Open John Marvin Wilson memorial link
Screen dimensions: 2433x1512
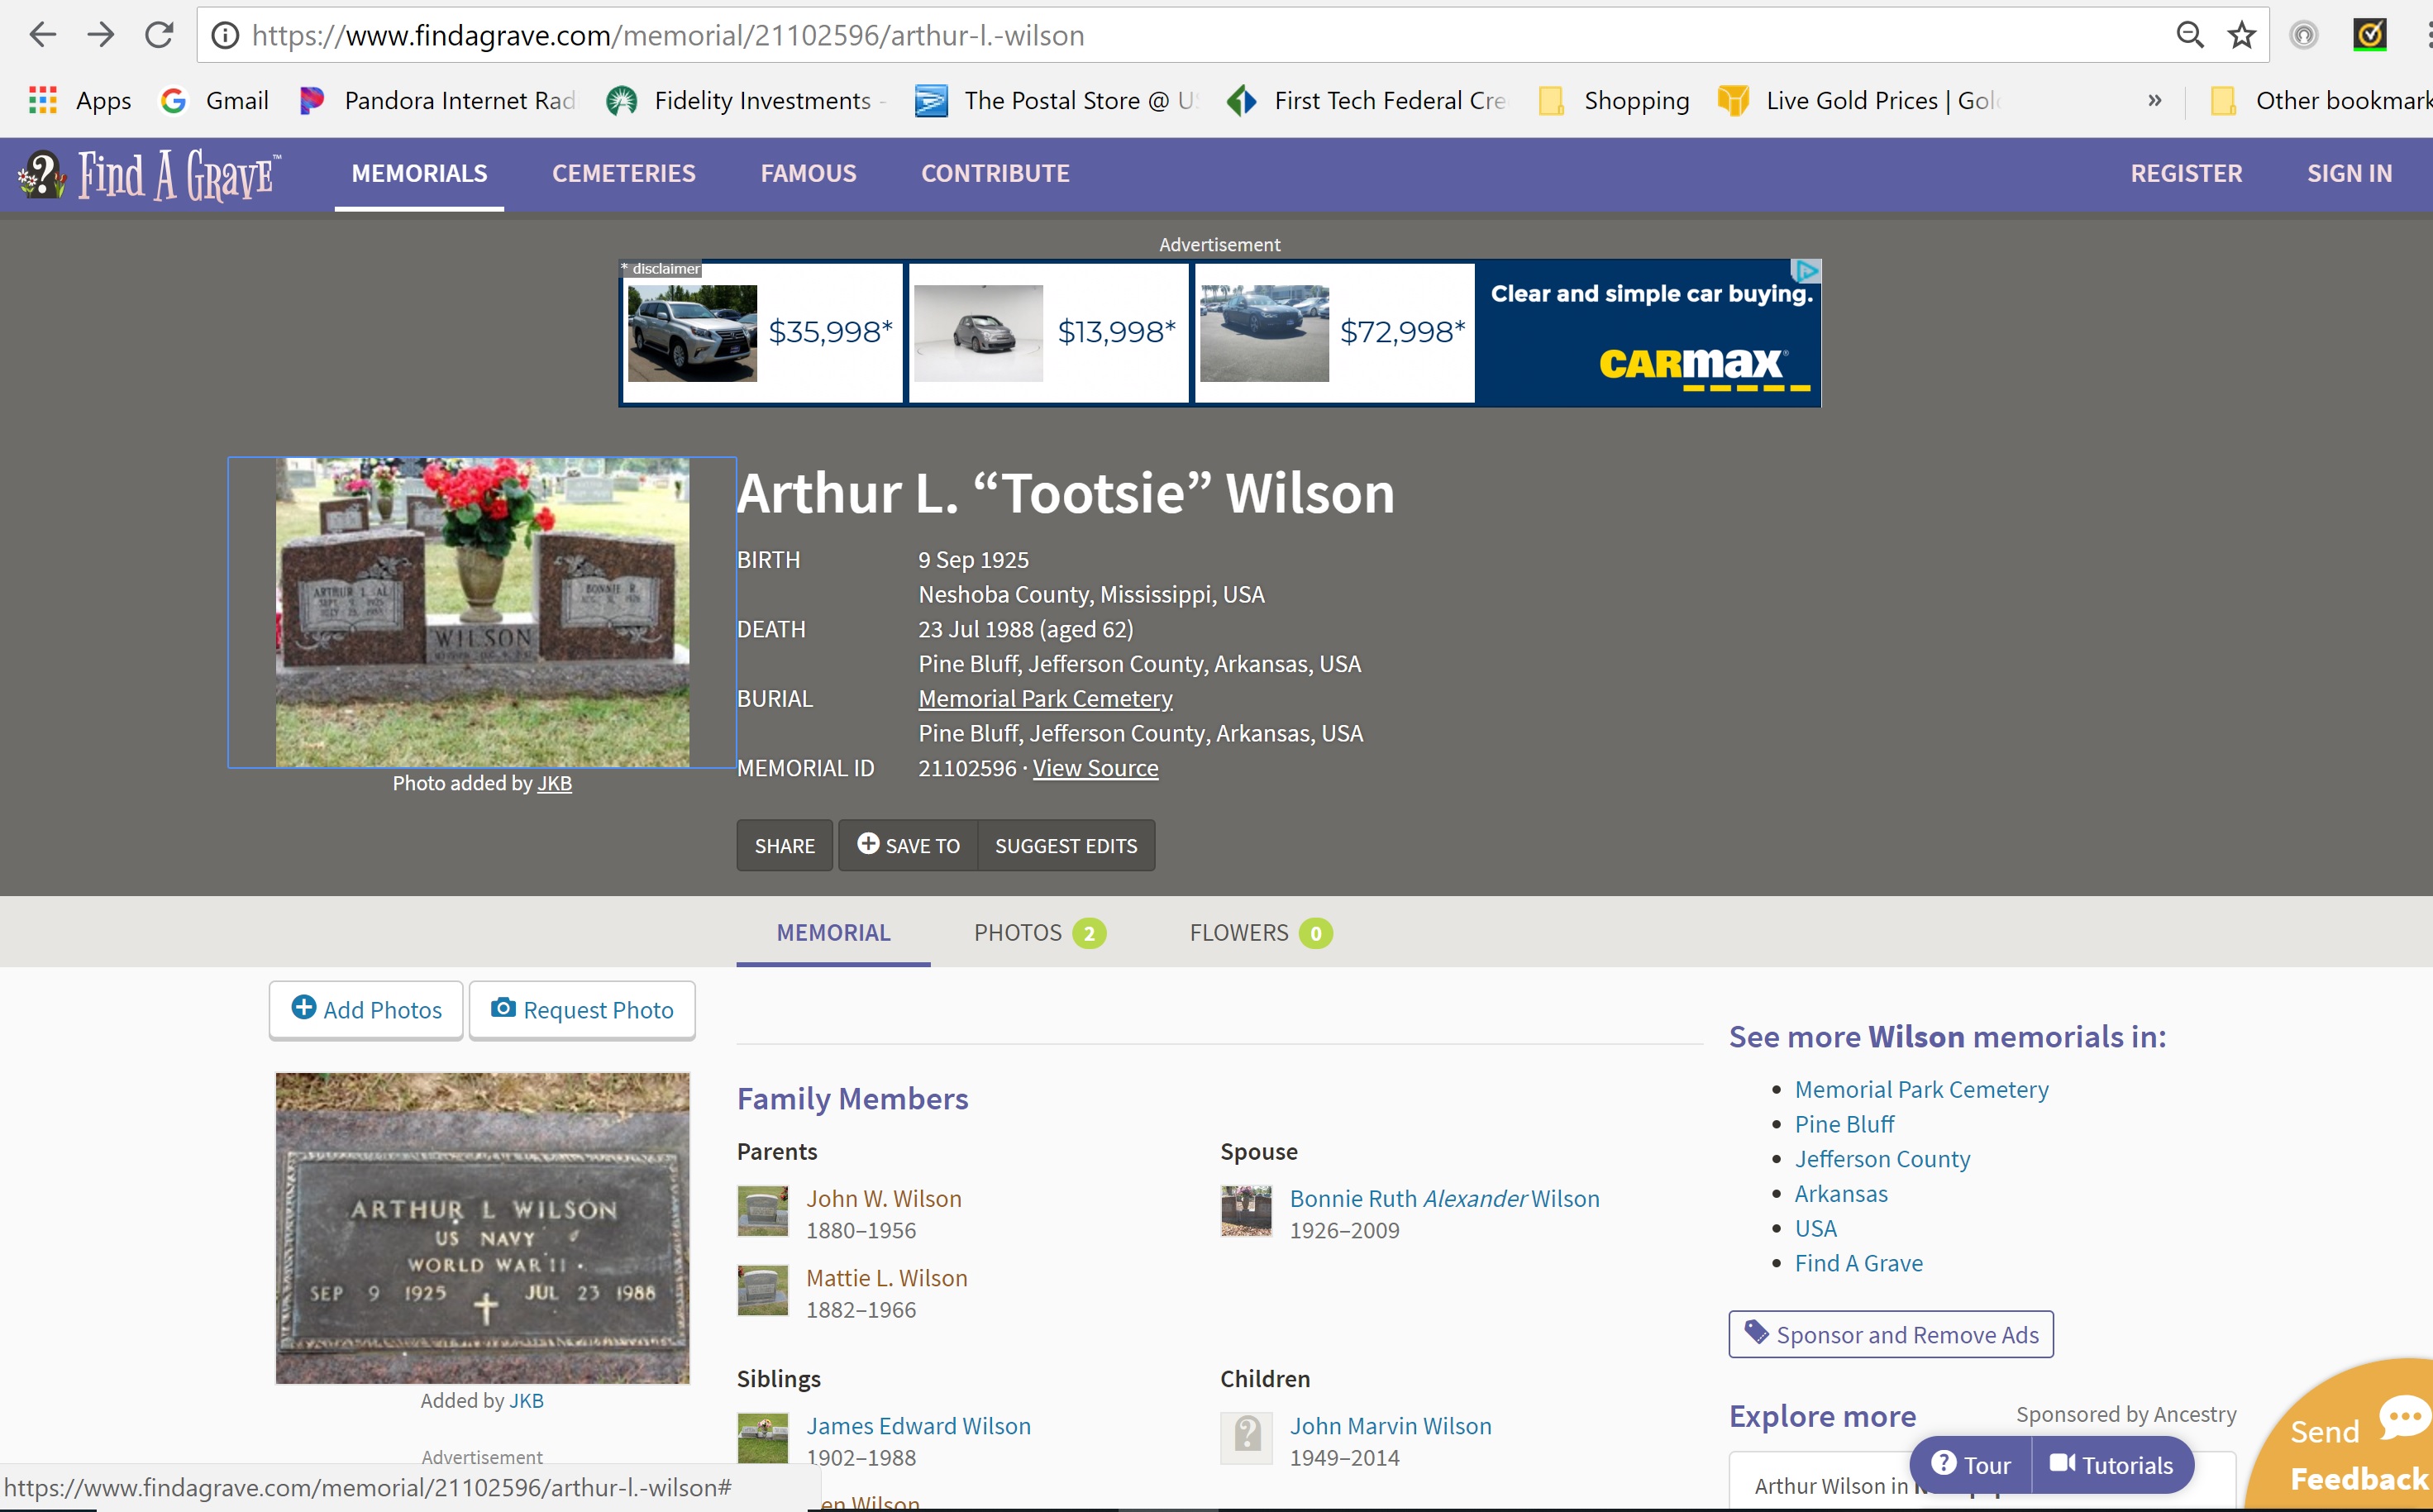click(1390, 1426)
